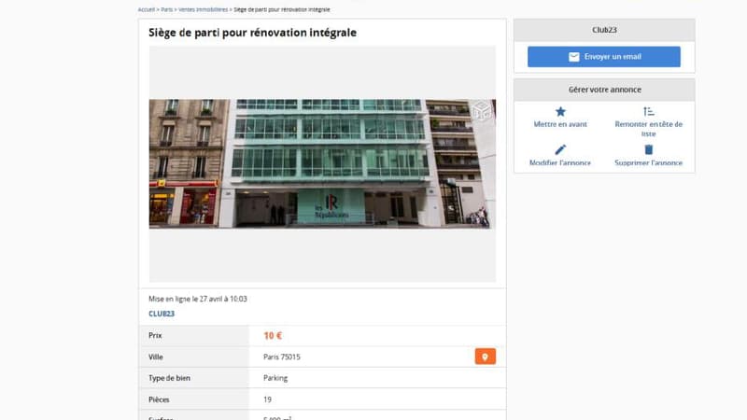Click the Pièces row label

click(x=159, y=399)
